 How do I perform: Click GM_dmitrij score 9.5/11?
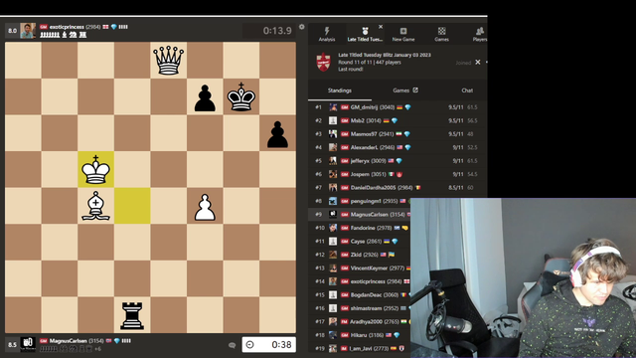click(455, 107)
